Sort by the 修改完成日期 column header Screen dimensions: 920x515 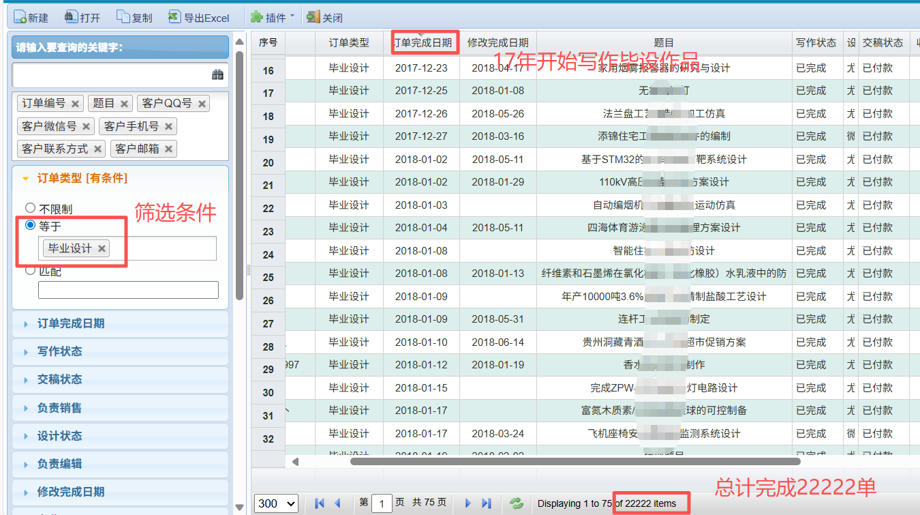coord(497,42)
